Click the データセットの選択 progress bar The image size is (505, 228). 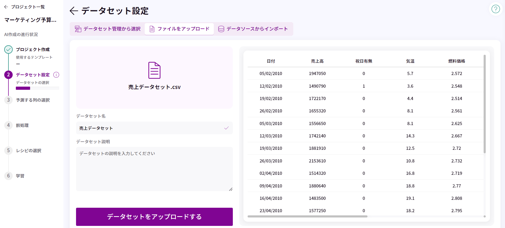coord(37,88)
